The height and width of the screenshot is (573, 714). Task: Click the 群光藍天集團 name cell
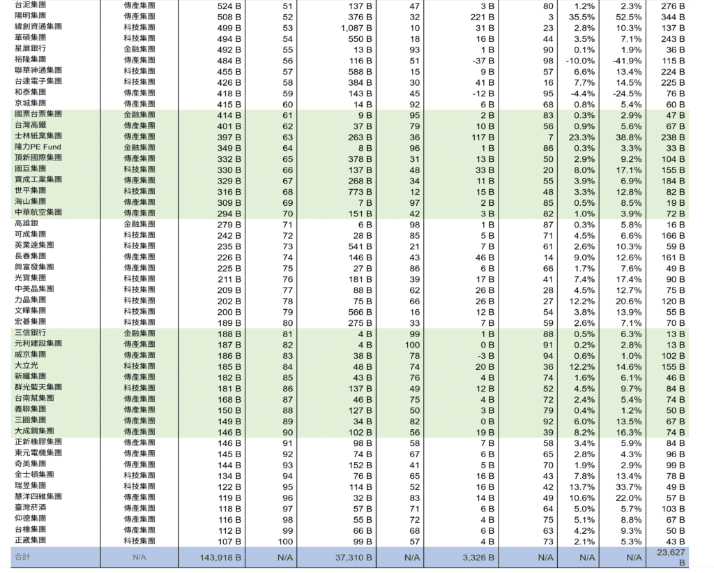point(38,388)
